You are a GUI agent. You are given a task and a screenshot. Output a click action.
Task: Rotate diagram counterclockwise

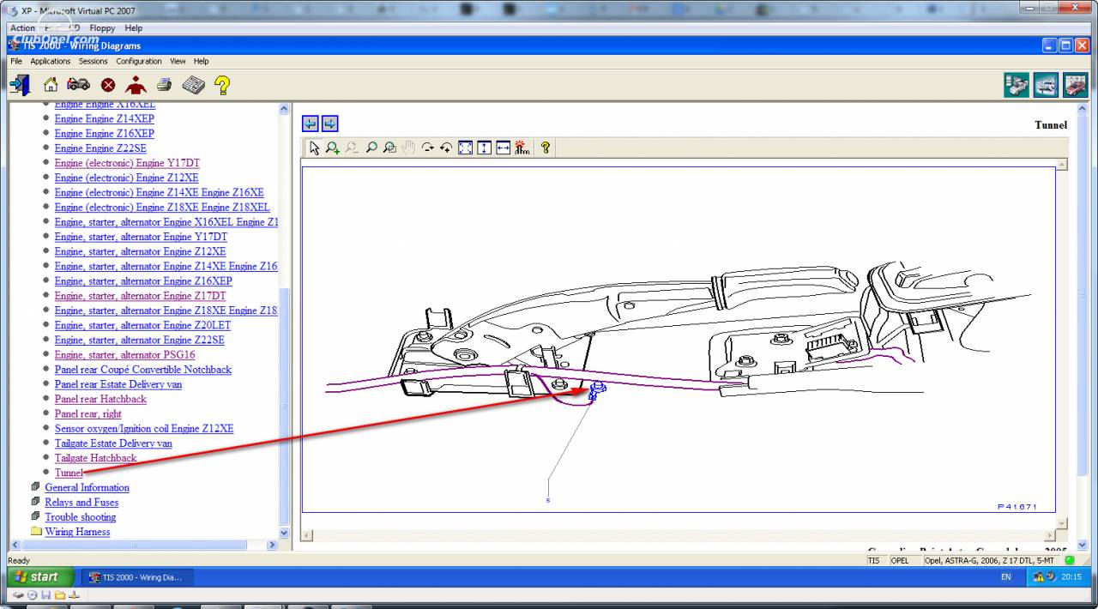coord(446,148)
